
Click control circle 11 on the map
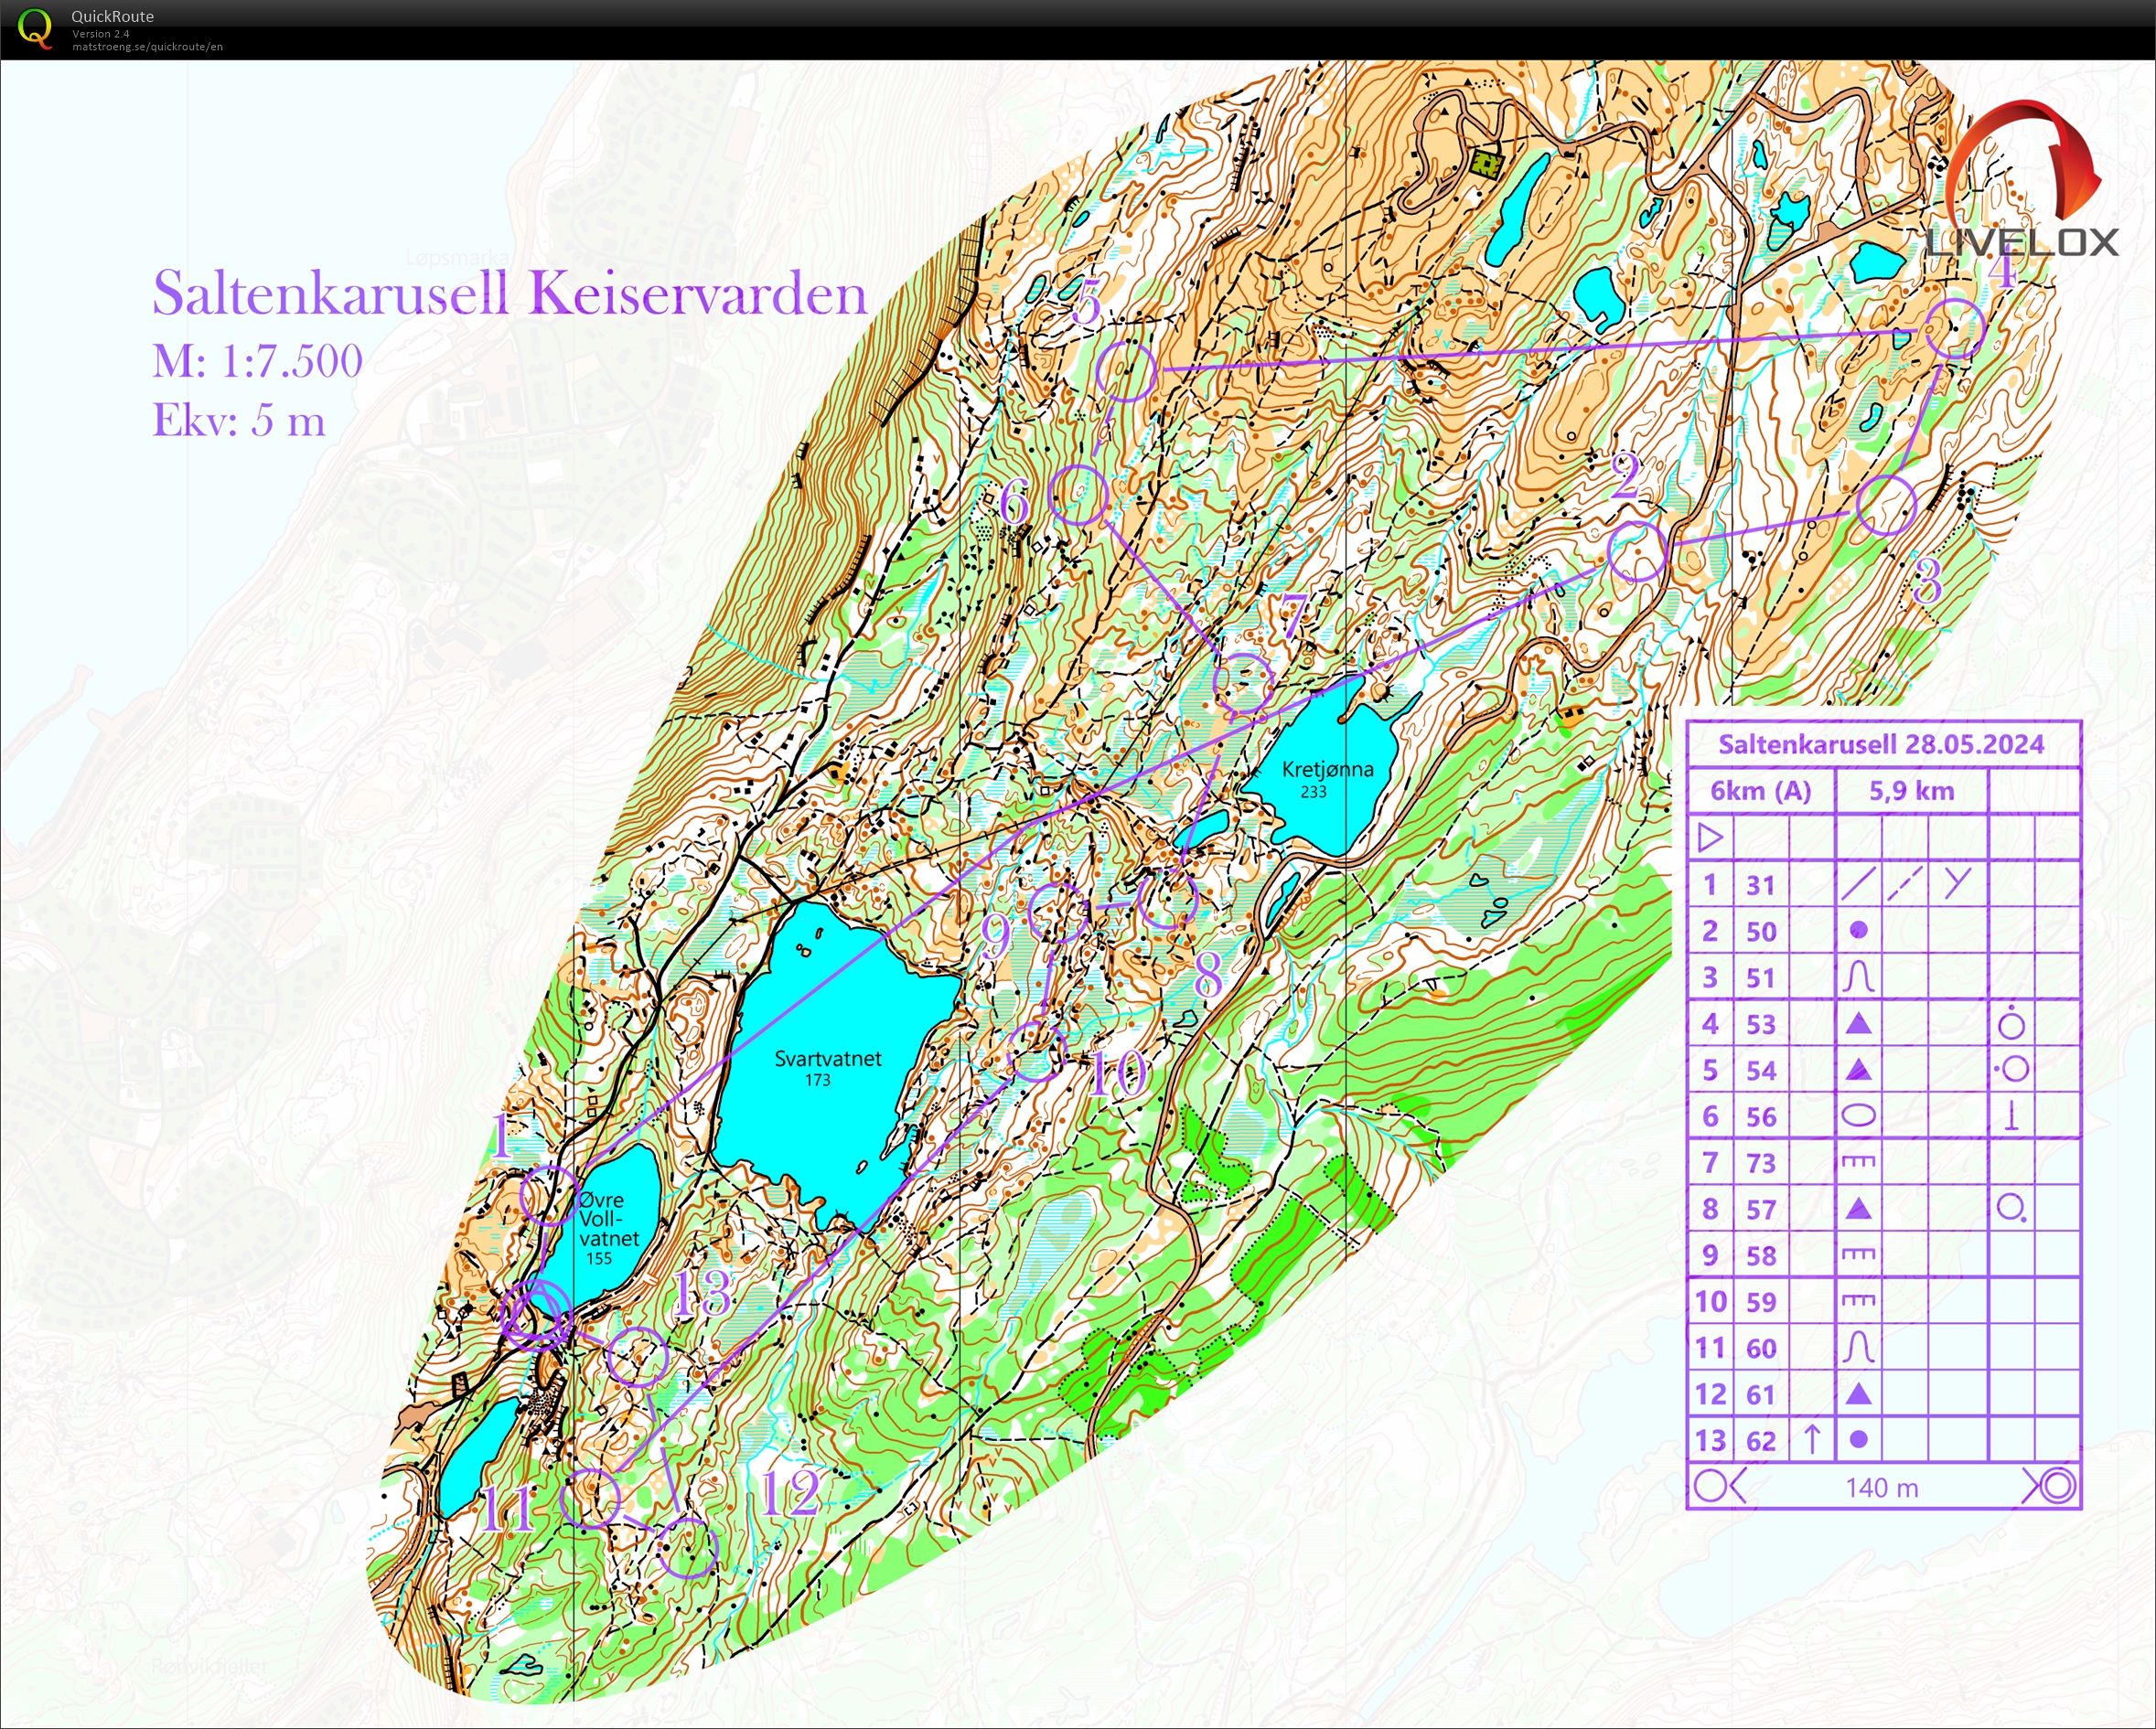[x=592, y=1499]
